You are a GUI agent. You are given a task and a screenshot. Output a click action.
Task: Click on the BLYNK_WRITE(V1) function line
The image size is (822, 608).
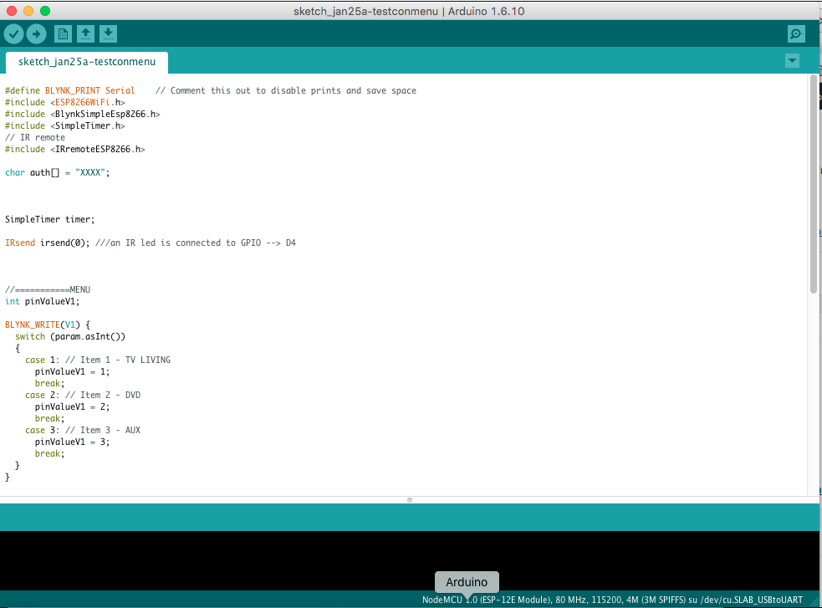tap(48, 325)
